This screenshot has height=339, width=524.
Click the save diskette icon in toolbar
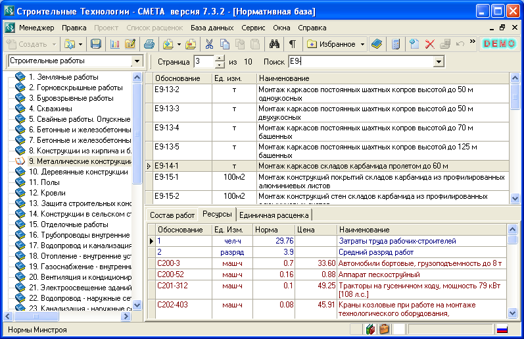click(96, 44)
